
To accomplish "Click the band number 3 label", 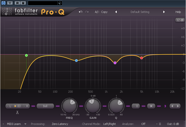I will [165, 106].
